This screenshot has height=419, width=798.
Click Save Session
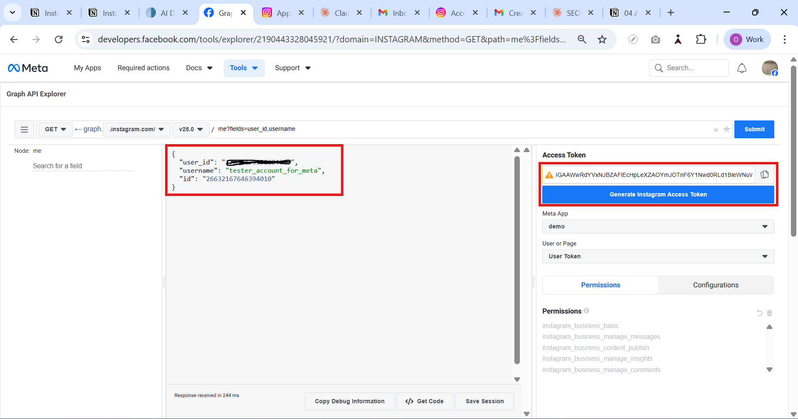(x=484, y=401)
